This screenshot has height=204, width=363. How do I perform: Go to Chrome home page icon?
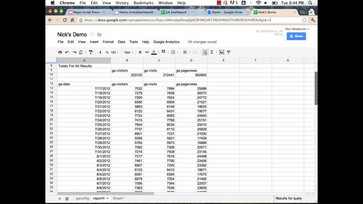tap(73, 20)
